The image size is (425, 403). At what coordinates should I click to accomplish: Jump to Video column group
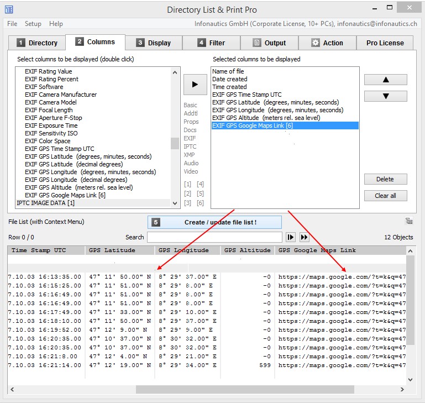point(191,171)
